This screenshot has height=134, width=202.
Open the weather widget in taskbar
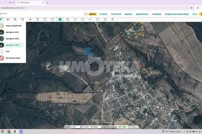click(x=171, y=131)
